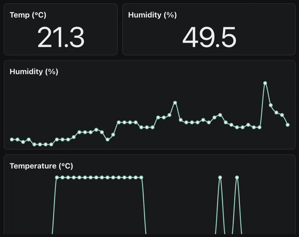Click the 49.5 humidity value
This screenshot has height=237, width=299.
click(209, 37)
